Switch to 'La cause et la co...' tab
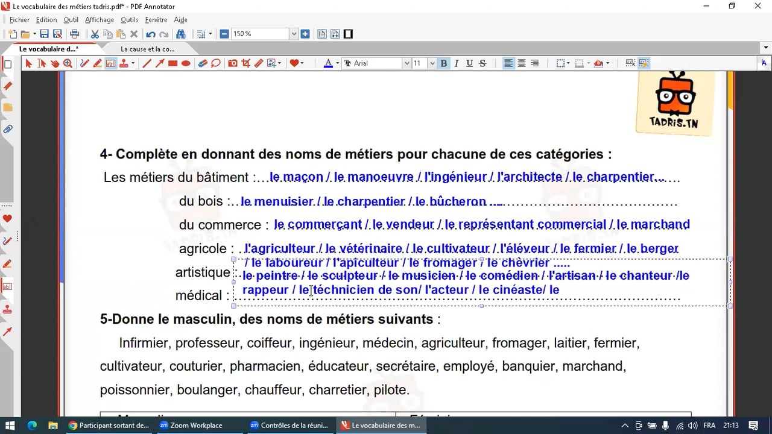This screenshot has width=772, height=434. click(x=148, y=49)
